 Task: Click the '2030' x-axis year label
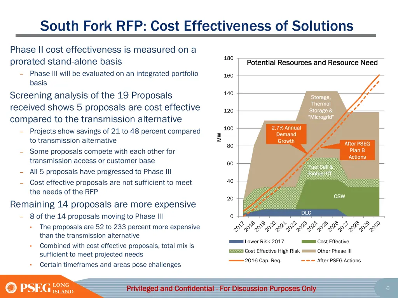[375, 226]
